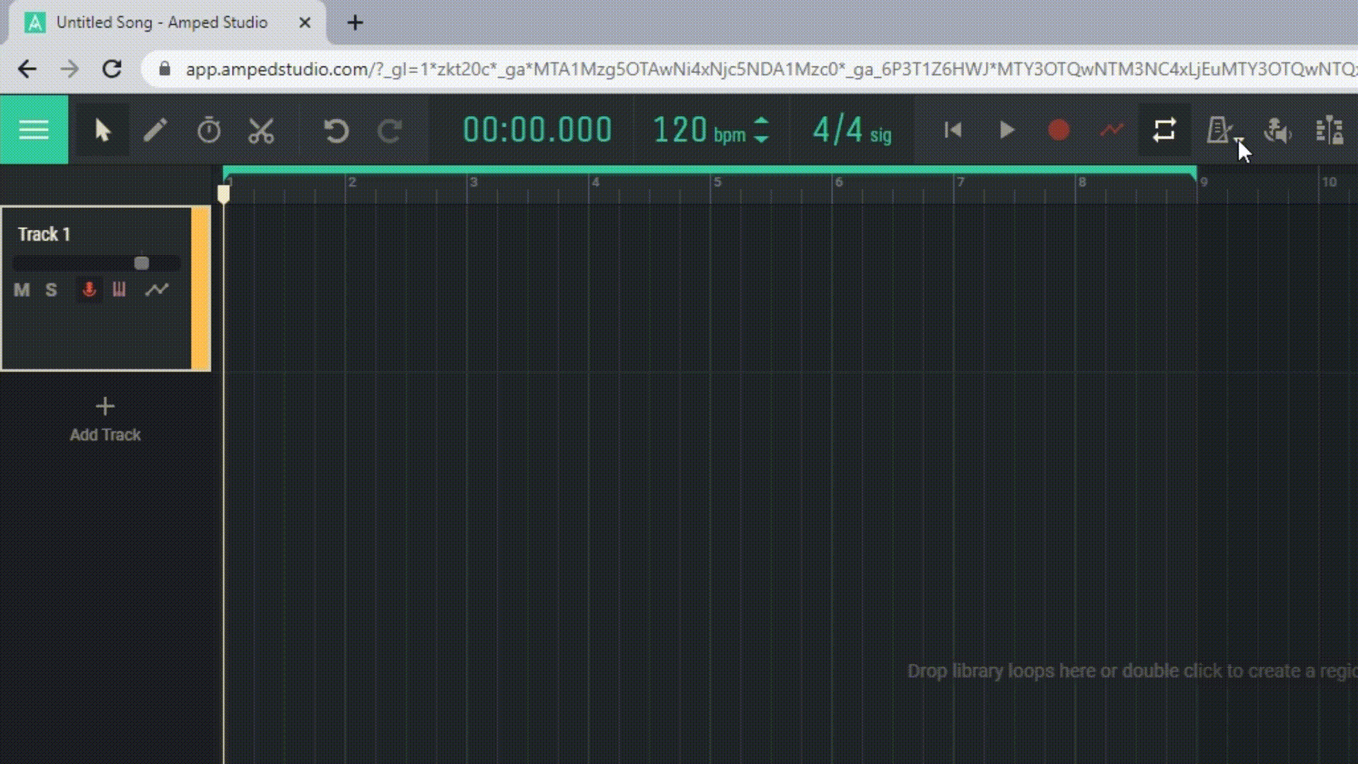
Task: Click the redo arrow icon
Action: tap(390, 130)
